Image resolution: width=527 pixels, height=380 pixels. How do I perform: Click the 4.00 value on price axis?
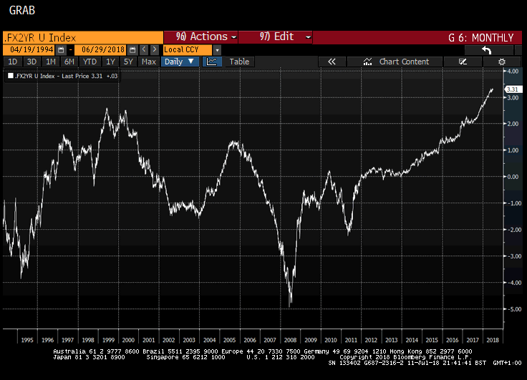[513, 72]
